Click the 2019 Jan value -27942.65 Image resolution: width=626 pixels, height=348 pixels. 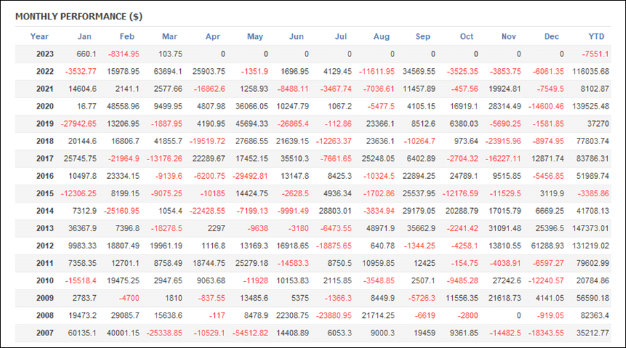[x=79, y=124]
